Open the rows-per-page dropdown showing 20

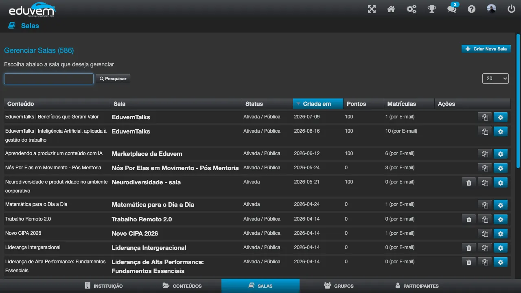coord(495,79)
